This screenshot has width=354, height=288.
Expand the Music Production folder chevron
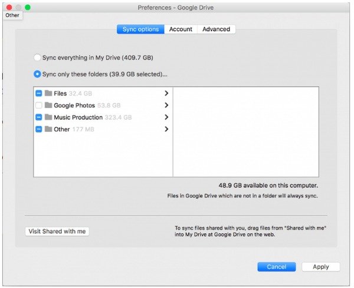(x=166, y=117)
